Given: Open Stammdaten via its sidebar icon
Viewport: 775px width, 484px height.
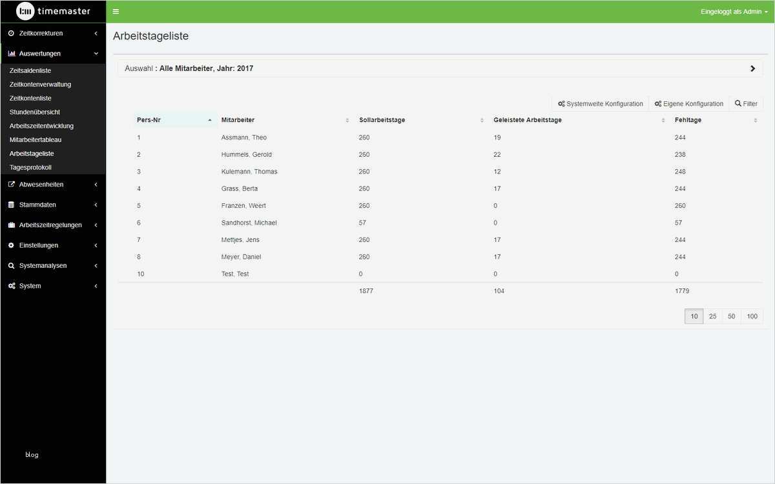Looking at the screenshot, I should pyautogui.click(x=11, y=205).
